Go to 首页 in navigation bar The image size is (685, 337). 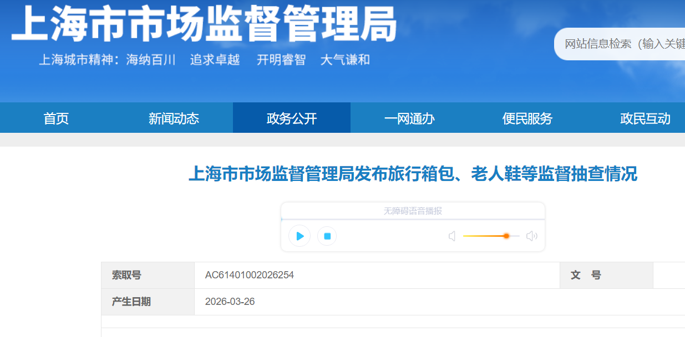(x=56, y=118)
